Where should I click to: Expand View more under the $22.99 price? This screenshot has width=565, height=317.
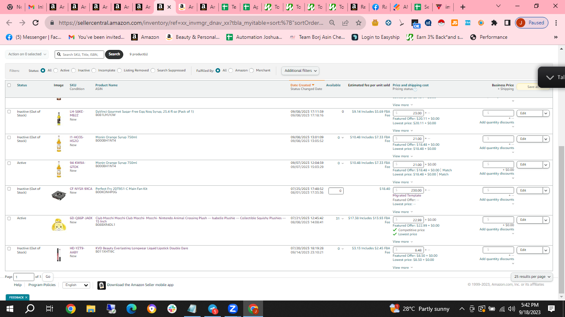[x=402, y=242]
